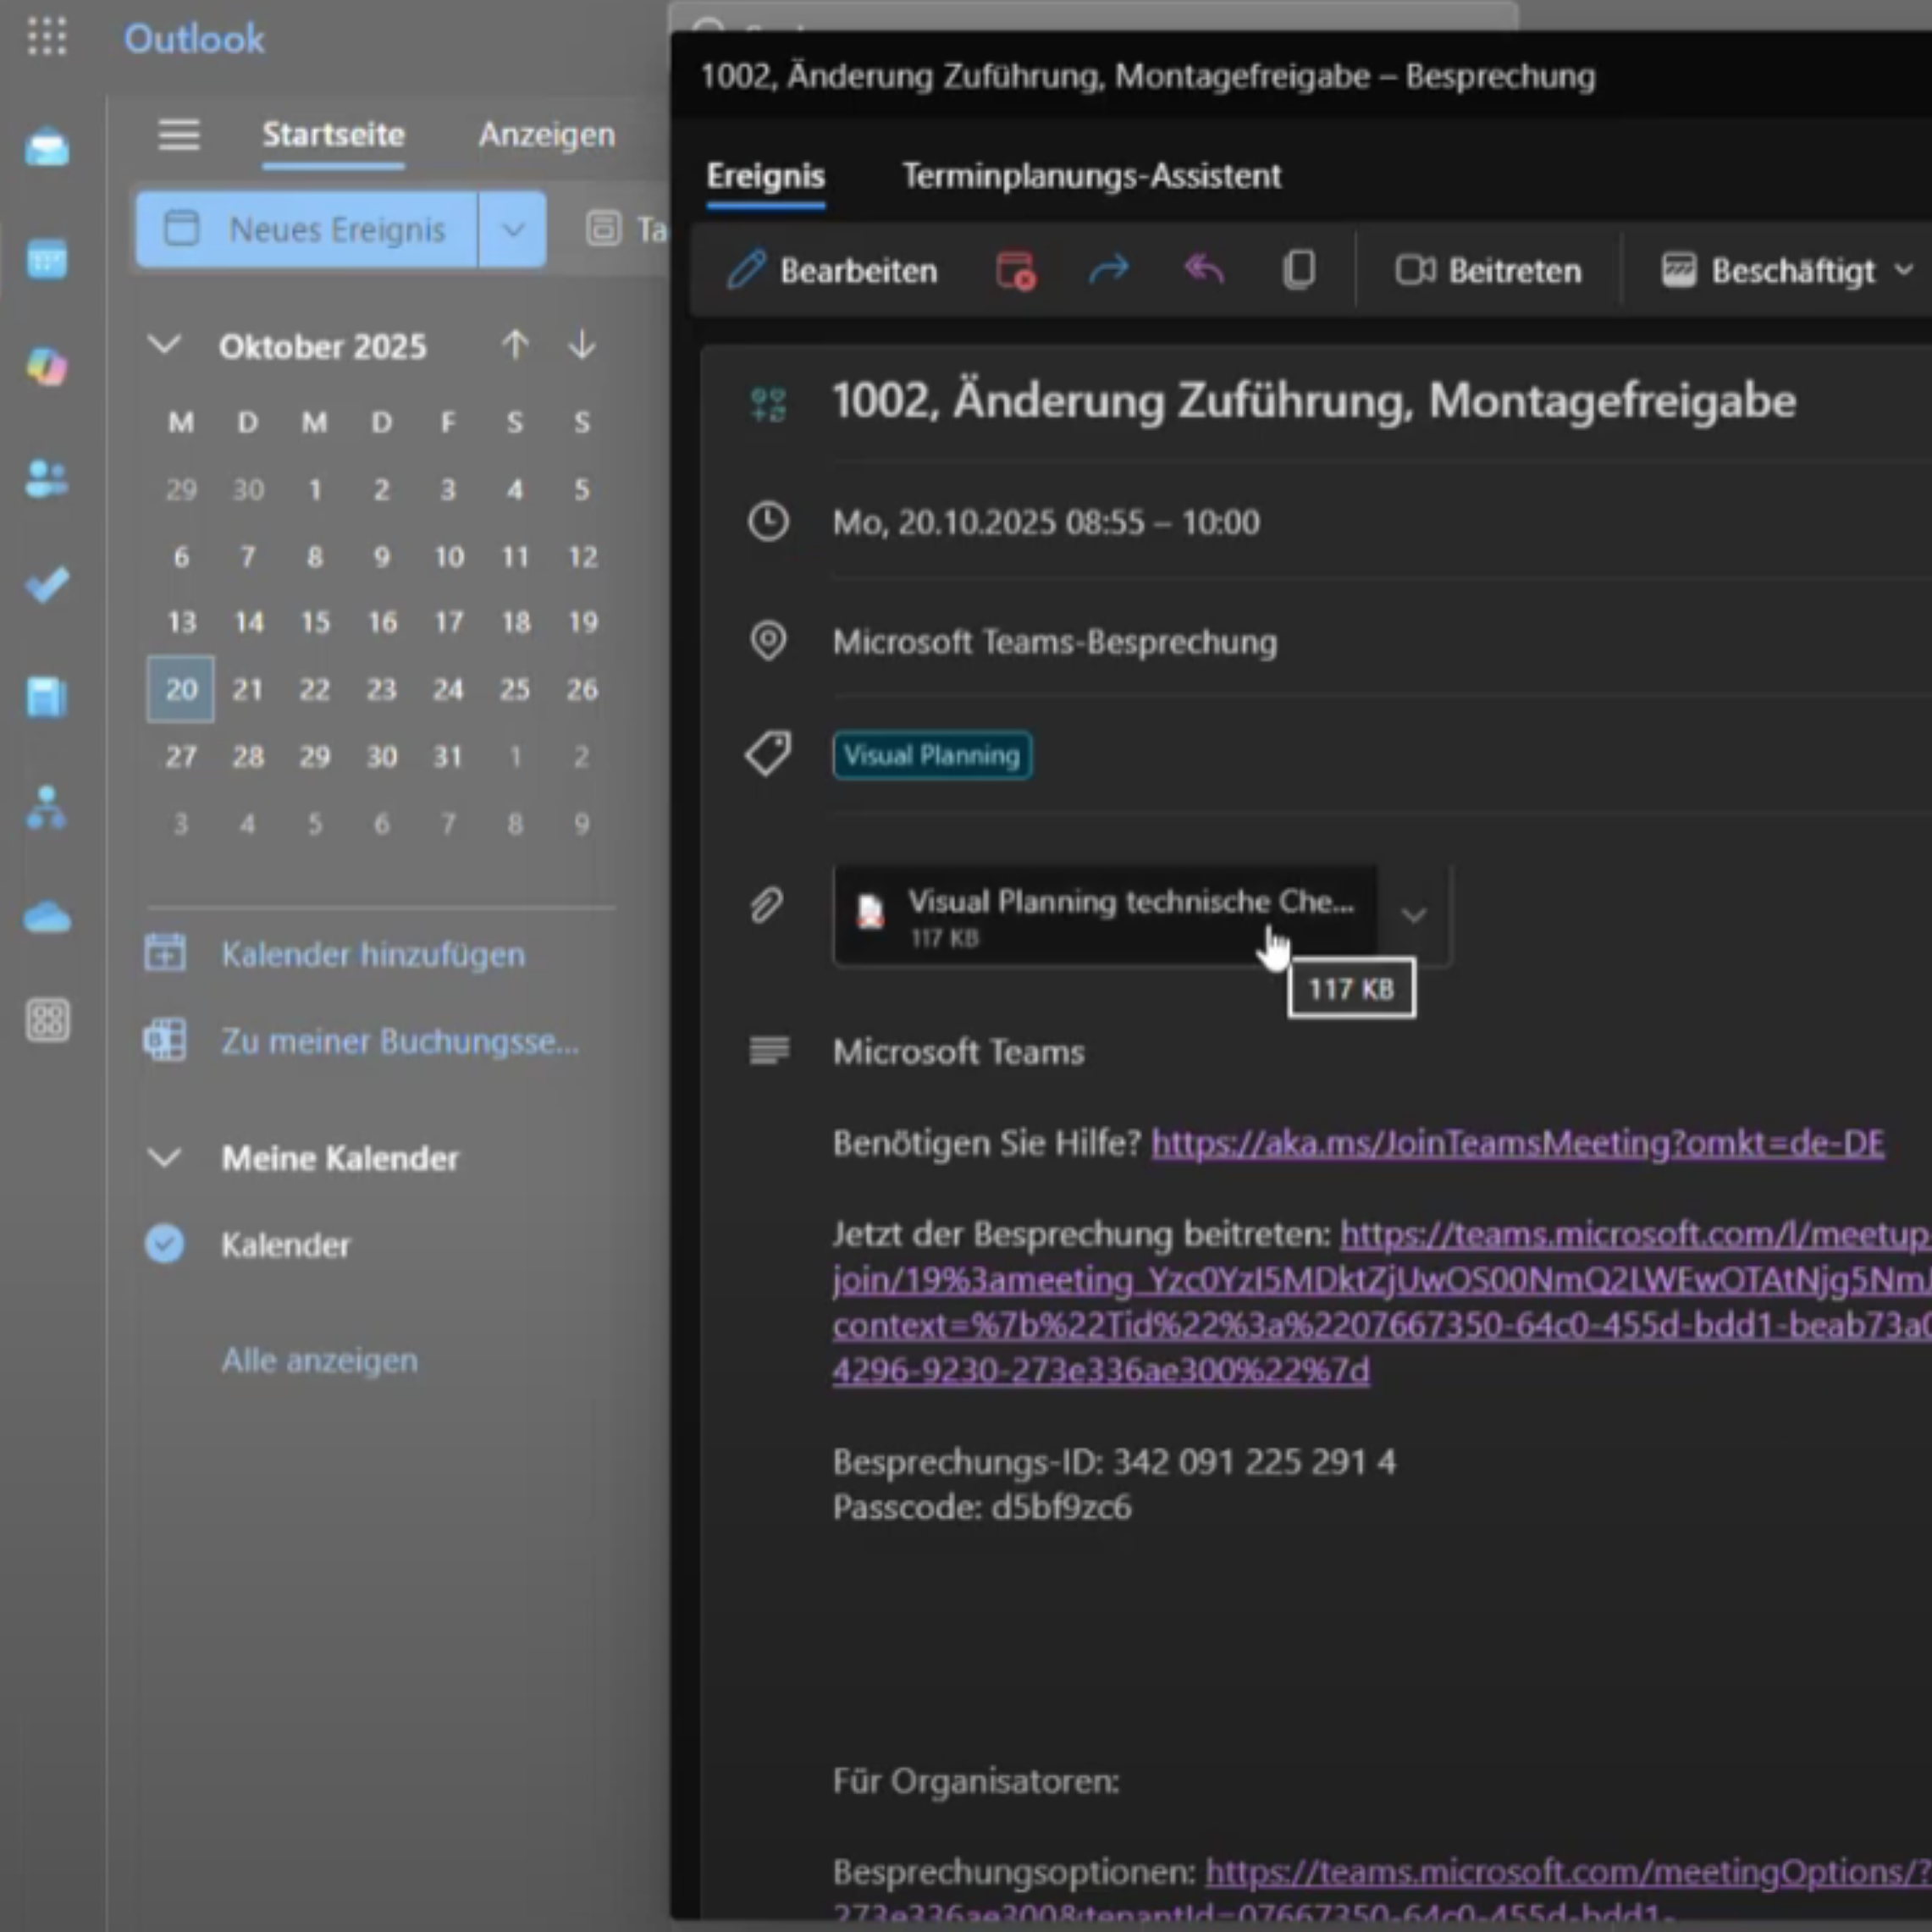Screen dimensions: 1932x1932
Task: Click the Passcode: d5bf9zc6 text
Action: click(x=982, y=1507)
